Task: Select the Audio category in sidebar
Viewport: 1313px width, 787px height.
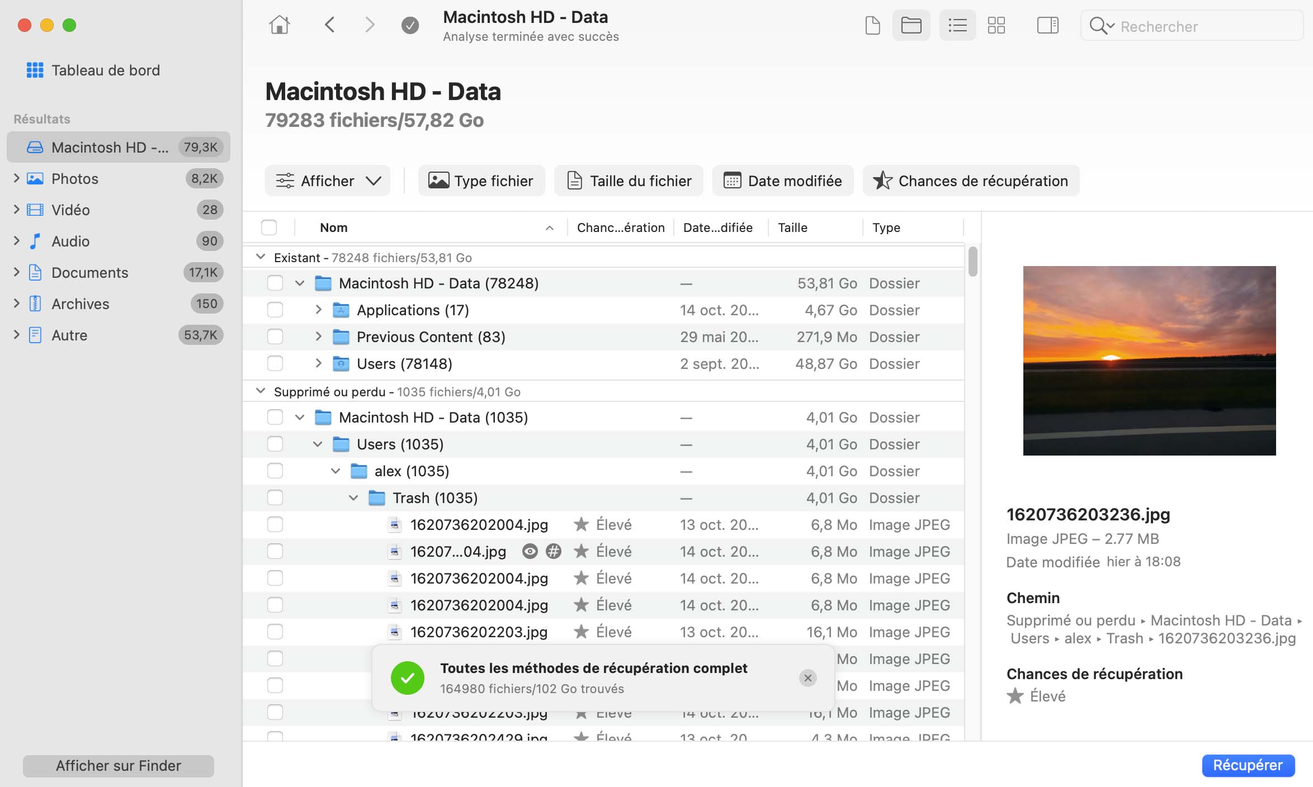Action: pos(70,241)
